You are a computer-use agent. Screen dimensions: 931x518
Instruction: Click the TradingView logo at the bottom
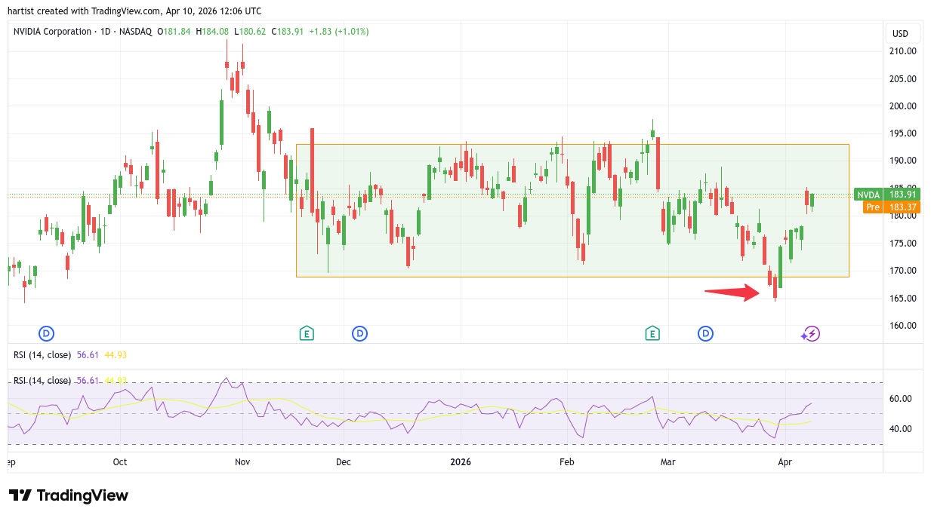(x=69, y=495)
